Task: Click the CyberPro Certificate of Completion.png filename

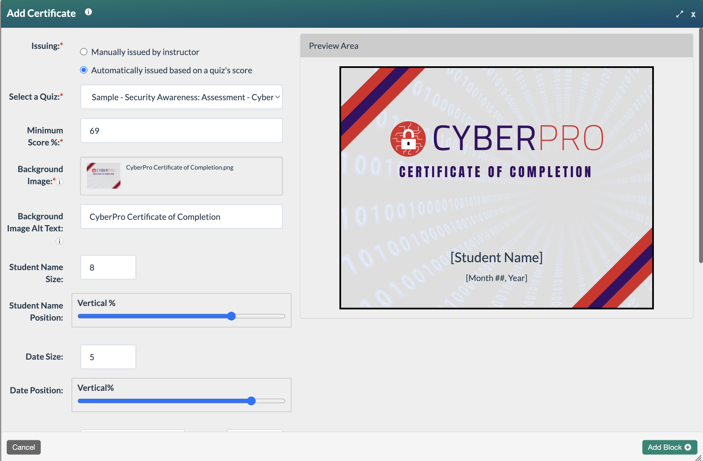Action: pos(180,167)
